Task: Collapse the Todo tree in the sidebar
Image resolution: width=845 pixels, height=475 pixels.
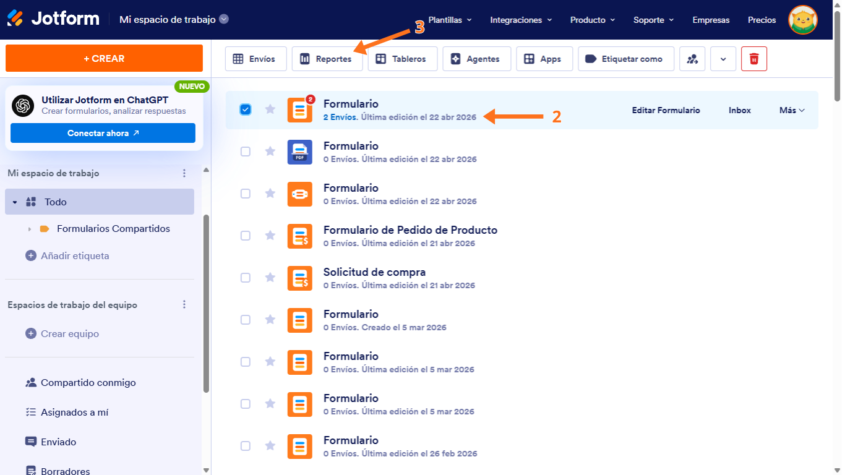Action: [x=14, y=202]
